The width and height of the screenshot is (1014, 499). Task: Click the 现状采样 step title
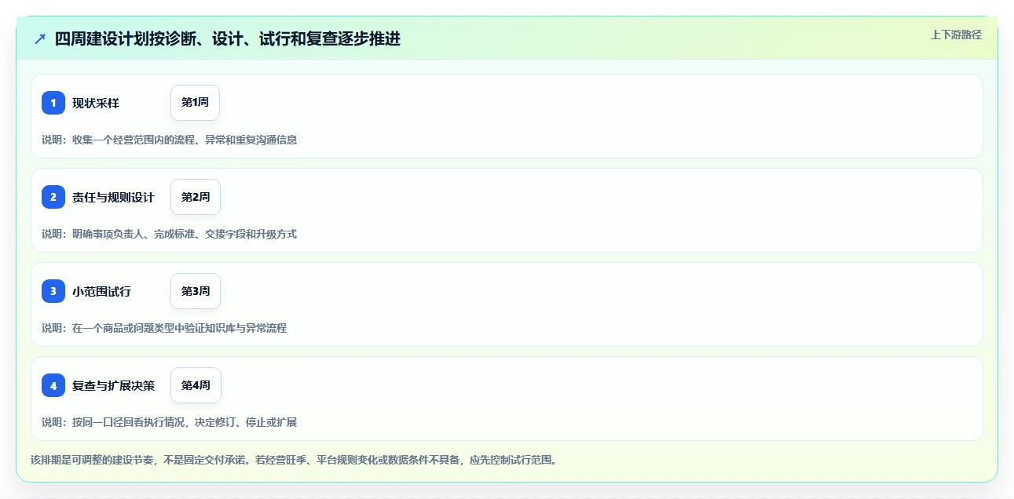(96, 103)
